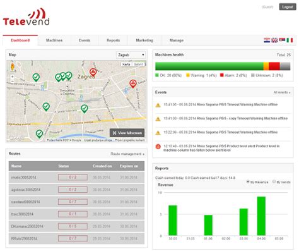The height and width of the screenshot is (251, 299).
Task: Click View fullscreen on the map
Action: 127,133
